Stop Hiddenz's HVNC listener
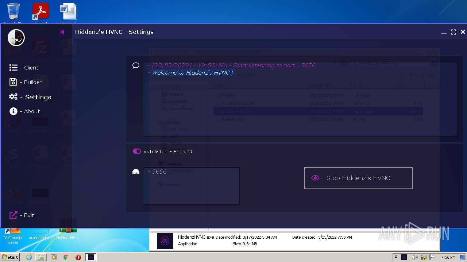This screenshot has height=262, width=467. [x=358, y=178]
